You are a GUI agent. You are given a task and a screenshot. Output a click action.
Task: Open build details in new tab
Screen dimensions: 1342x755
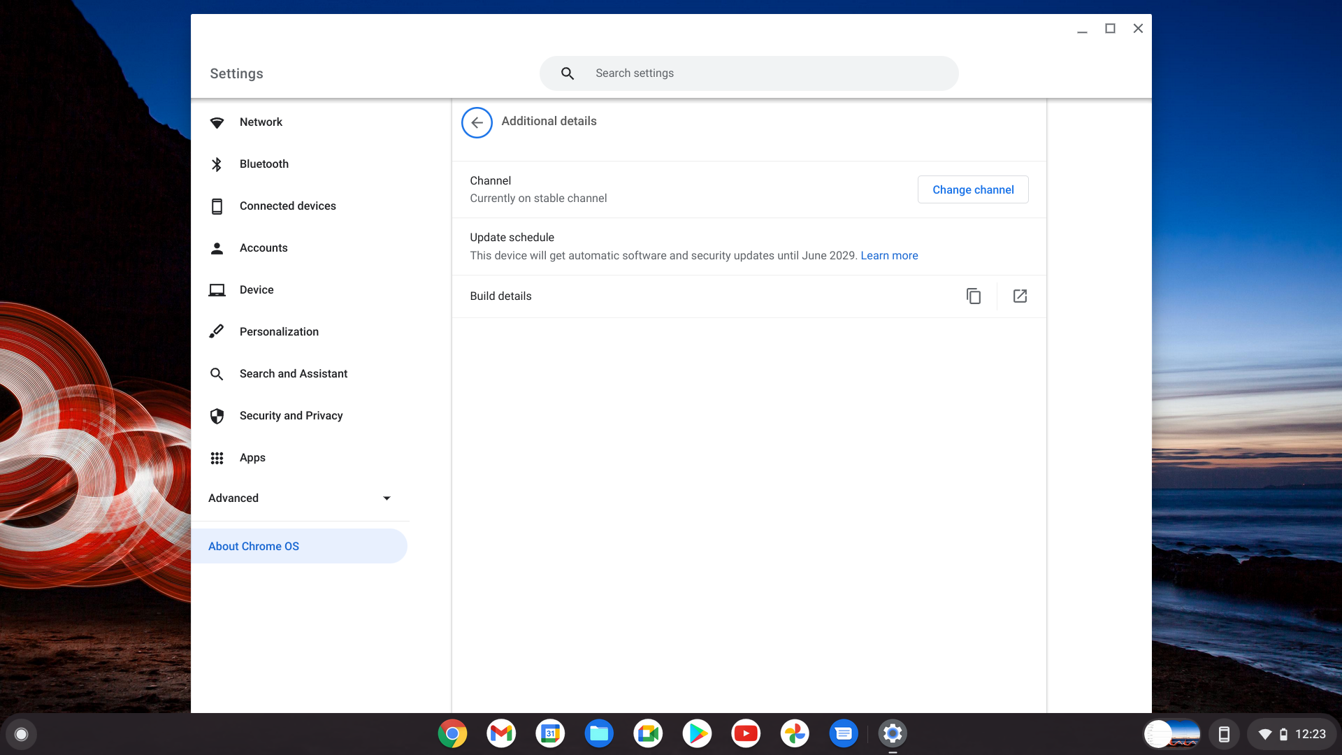pyautogui.click(x=1020, y=296)
